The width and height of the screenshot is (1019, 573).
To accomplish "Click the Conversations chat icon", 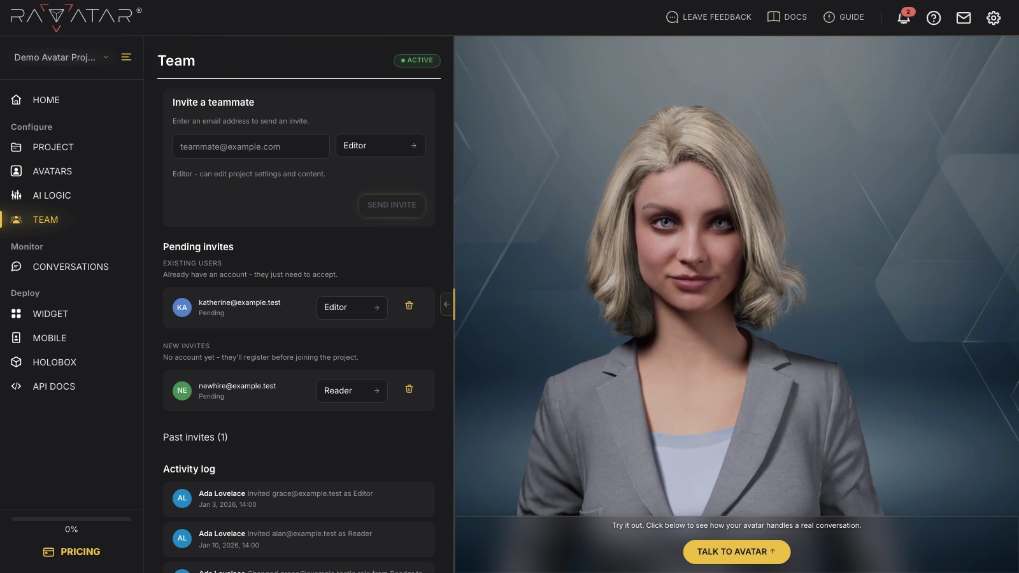I will pos(17,267).
